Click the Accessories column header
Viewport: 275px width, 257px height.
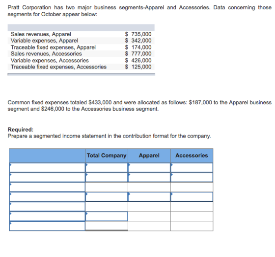coord(192,156)
